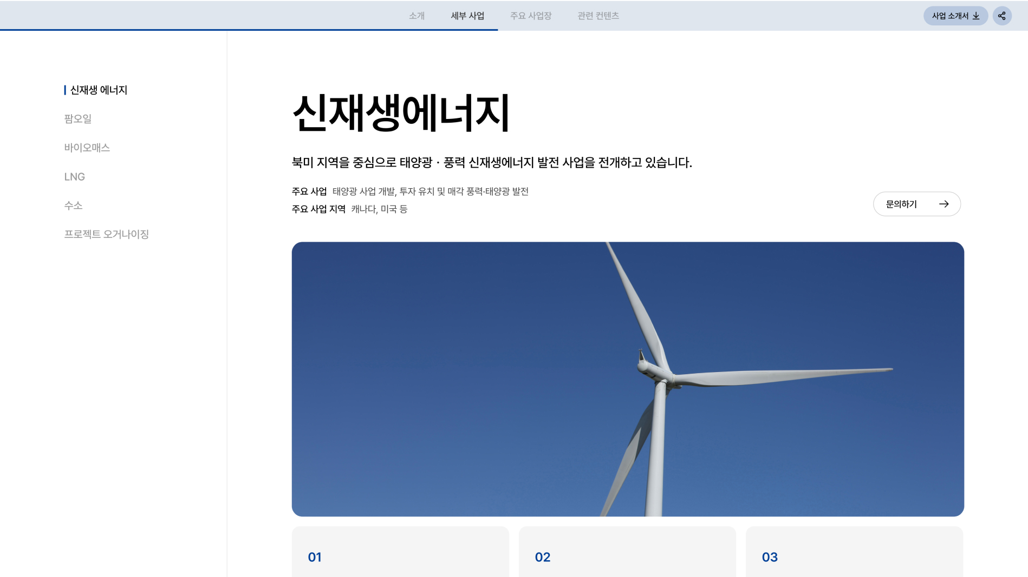Open card numbered 03
This screenshot has height=577, width=1028.
(854, 552)
